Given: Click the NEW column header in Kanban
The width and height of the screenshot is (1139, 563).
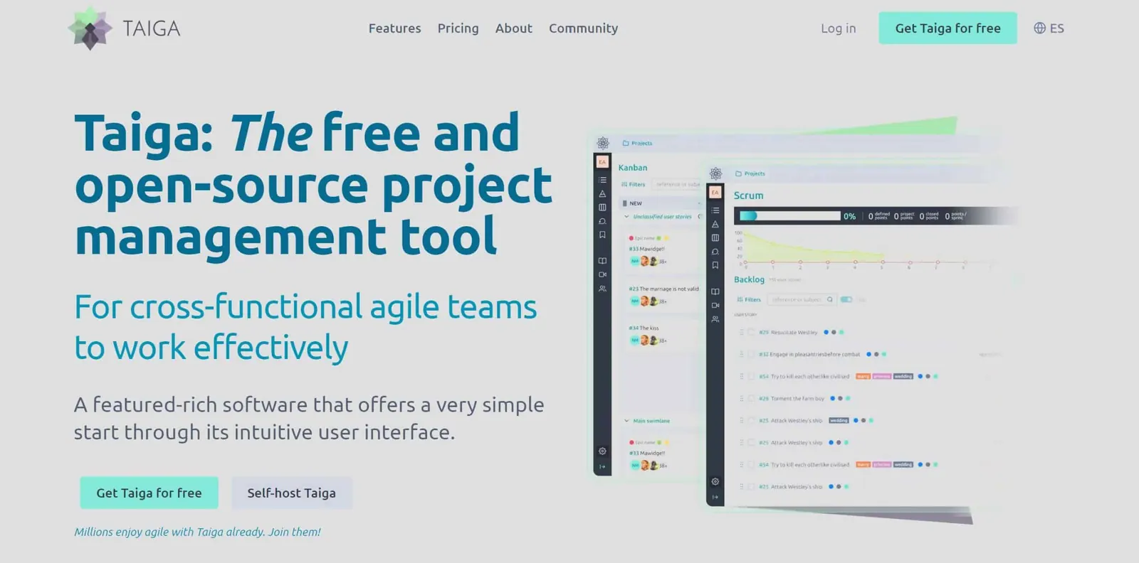Looking at the screenshot, I should [x=661, y=203].
